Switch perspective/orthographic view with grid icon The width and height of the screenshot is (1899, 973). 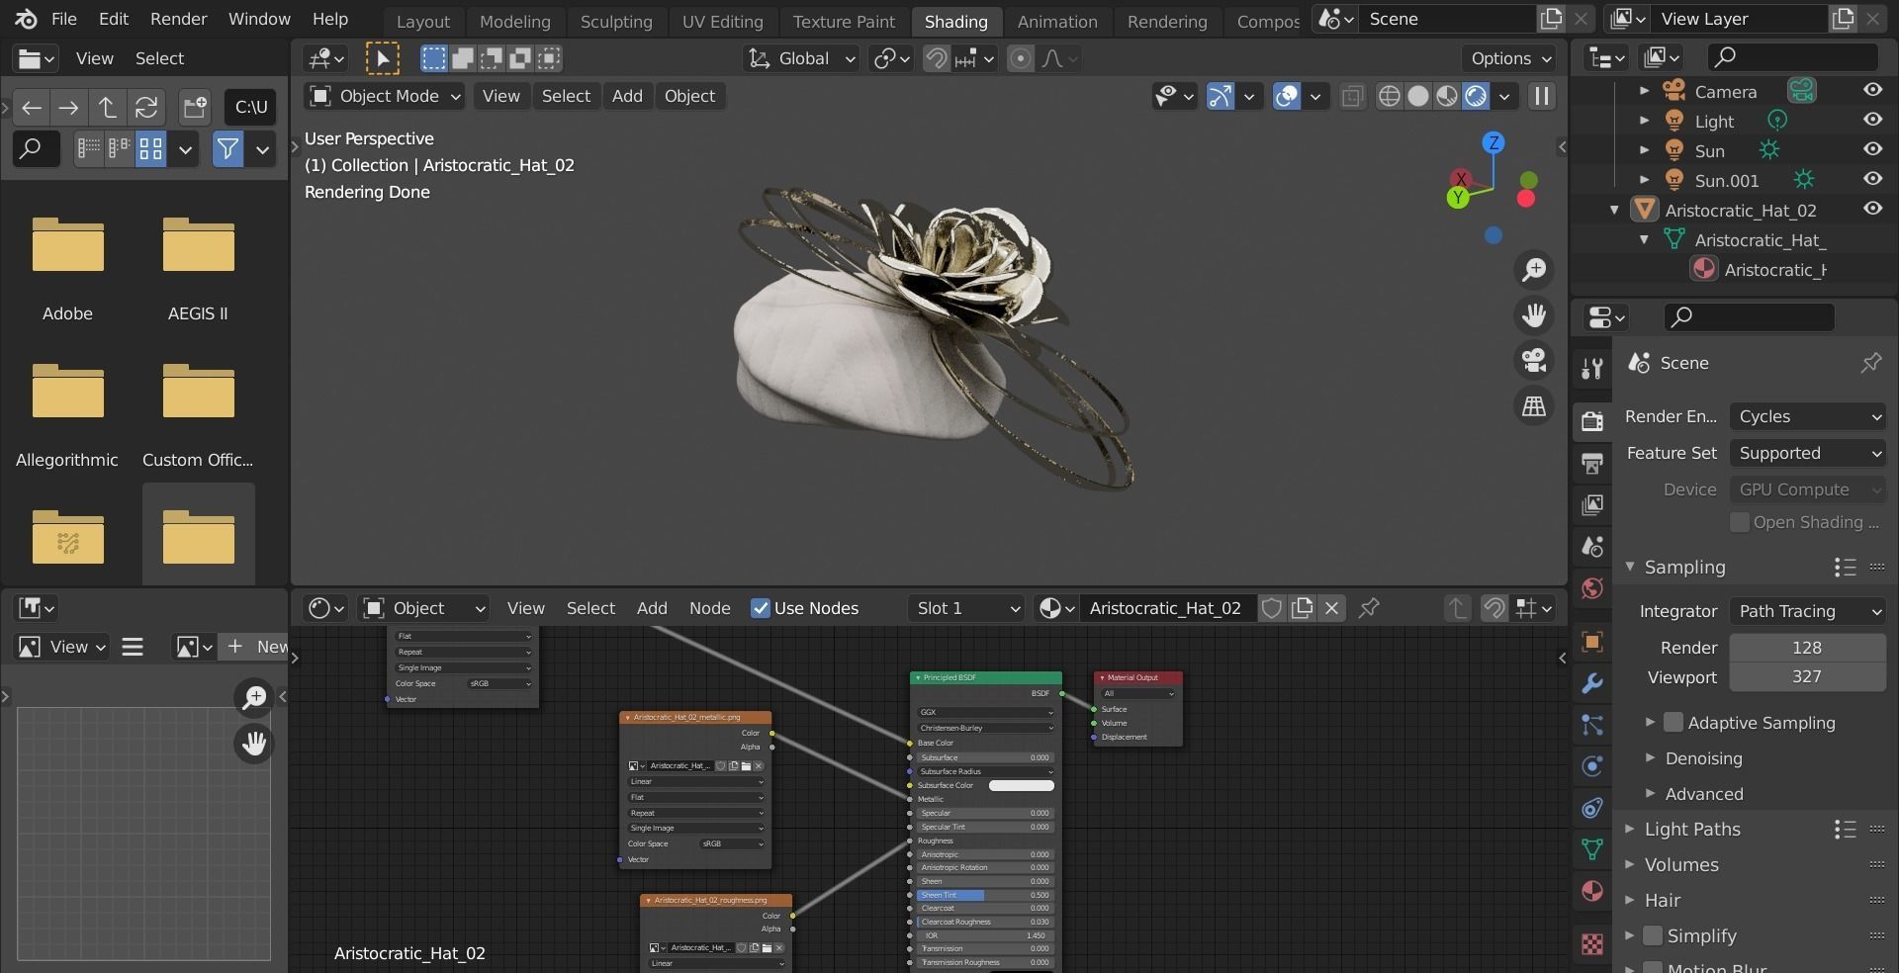[1534, 406]
